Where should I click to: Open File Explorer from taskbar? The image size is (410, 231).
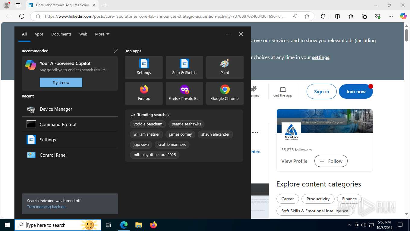138,225
